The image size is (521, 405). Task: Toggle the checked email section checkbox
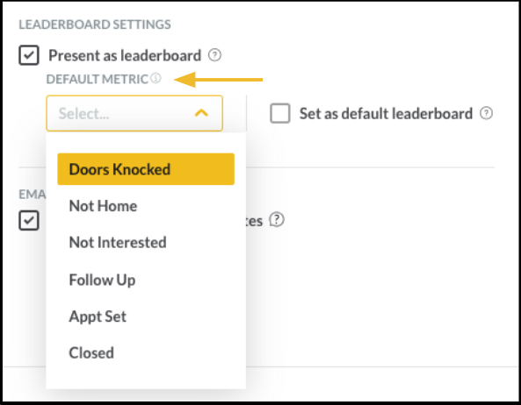click(29, 220)
